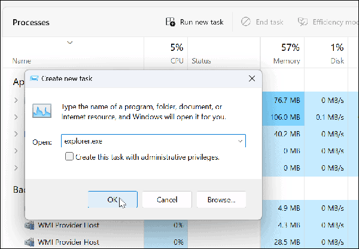Select WMI Provider Host icon using 28.5 MB
Image resolution: width=359 pixels, height=249 pixels.
pyautogui.click(x=29, y=242)
